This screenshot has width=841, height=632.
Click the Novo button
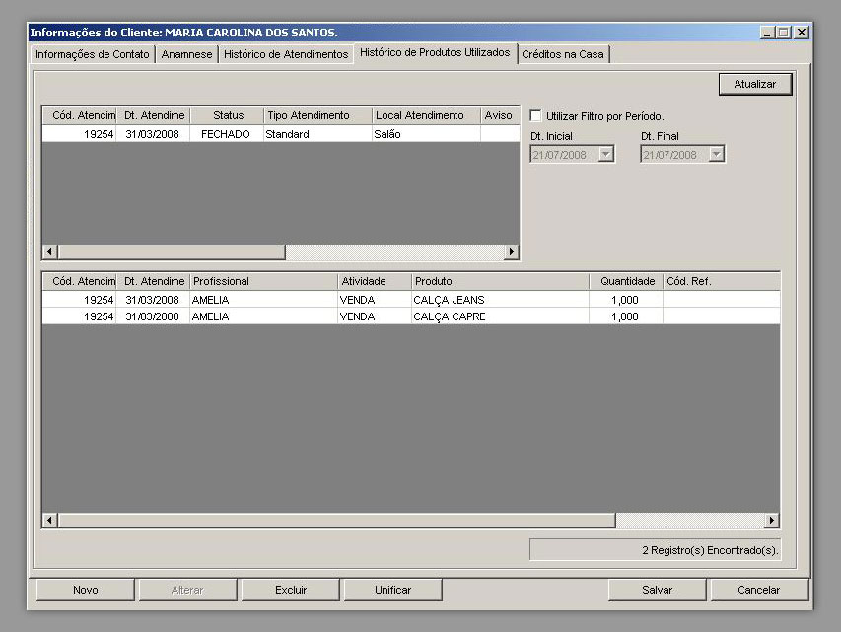click(x=85, y=590)
